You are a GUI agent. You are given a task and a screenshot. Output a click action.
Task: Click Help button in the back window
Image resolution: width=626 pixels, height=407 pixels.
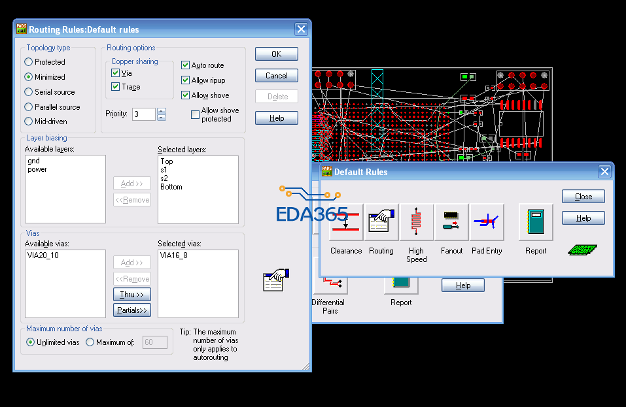463,285
